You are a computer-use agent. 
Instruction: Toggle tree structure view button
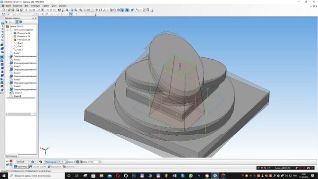coord(17,22)
